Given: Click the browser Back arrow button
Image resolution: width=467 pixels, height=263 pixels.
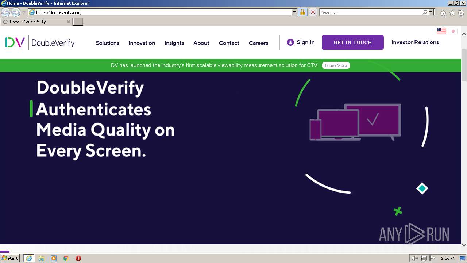Looking at the screenshot, I should 5,12.
